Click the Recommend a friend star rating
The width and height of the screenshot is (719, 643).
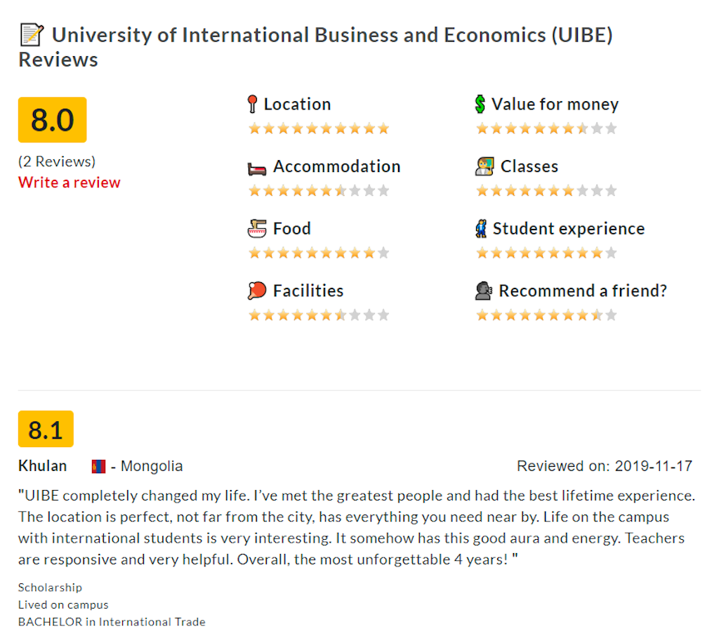pyautogui.click(x=546, y=315)
